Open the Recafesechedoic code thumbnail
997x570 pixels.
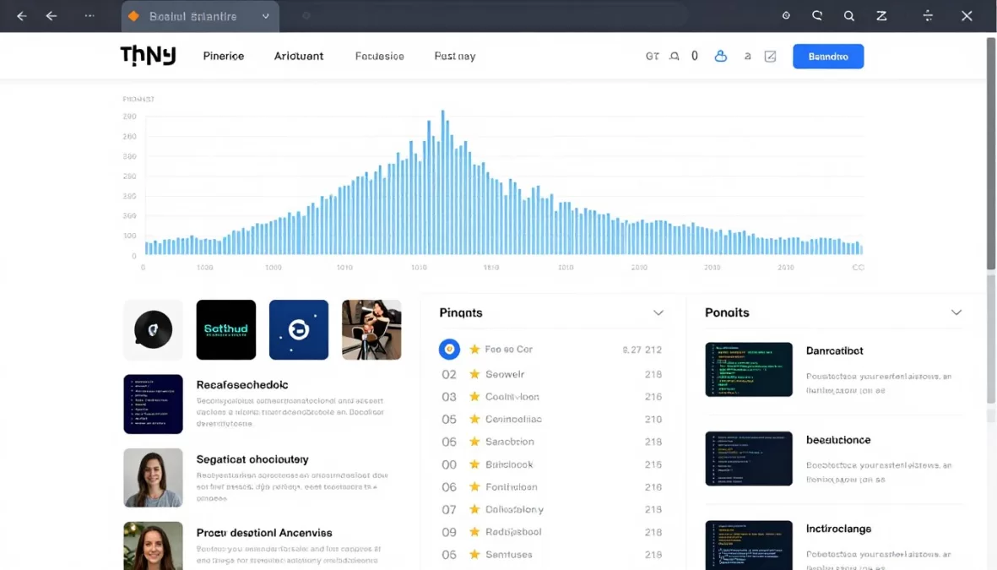point(153,404)
